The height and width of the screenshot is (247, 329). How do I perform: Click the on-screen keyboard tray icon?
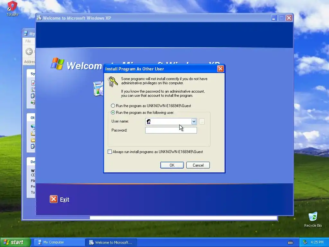pyautogui.click(x=290, y=242)
